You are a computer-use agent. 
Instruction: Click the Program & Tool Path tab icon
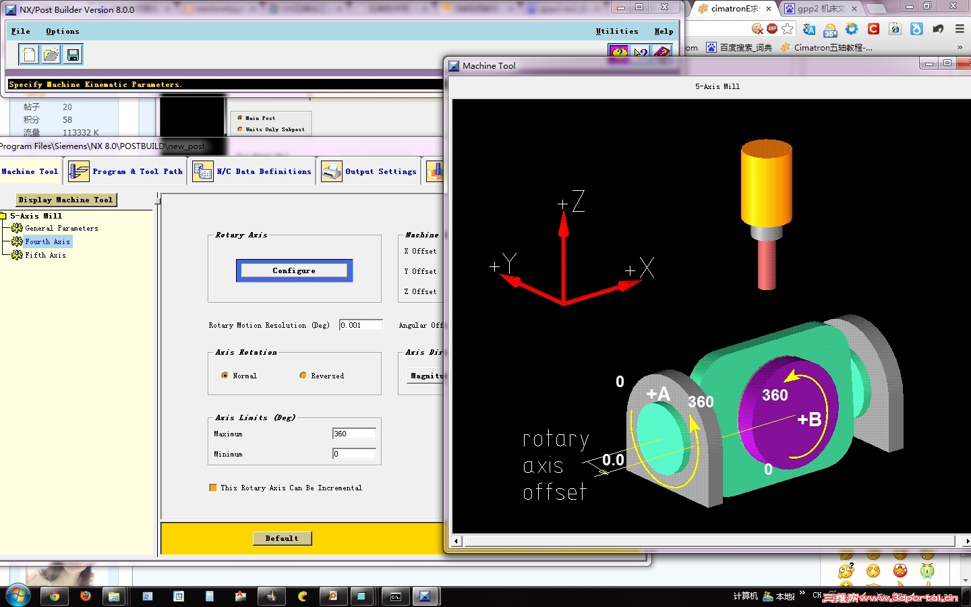click(78, 171)
